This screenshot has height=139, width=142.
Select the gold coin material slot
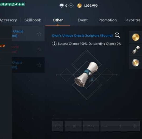click(136, 37)
